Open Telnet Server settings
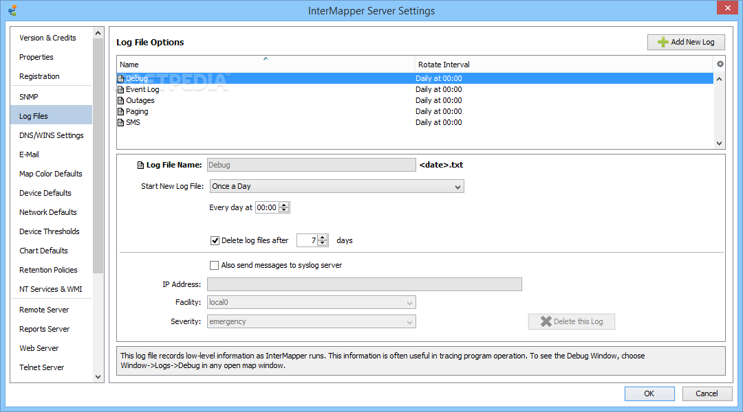 (42, 367)
